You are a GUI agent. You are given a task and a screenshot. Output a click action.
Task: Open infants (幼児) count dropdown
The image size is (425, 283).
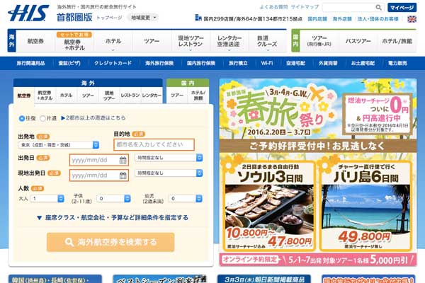[186, 199]
